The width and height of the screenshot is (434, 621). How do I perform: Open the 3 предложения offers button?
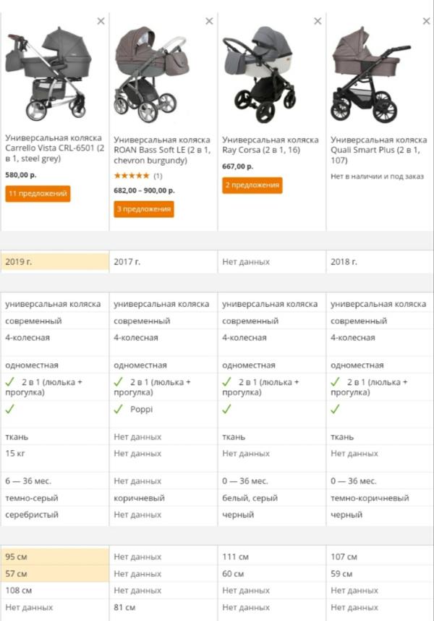(x=144, y=209)
